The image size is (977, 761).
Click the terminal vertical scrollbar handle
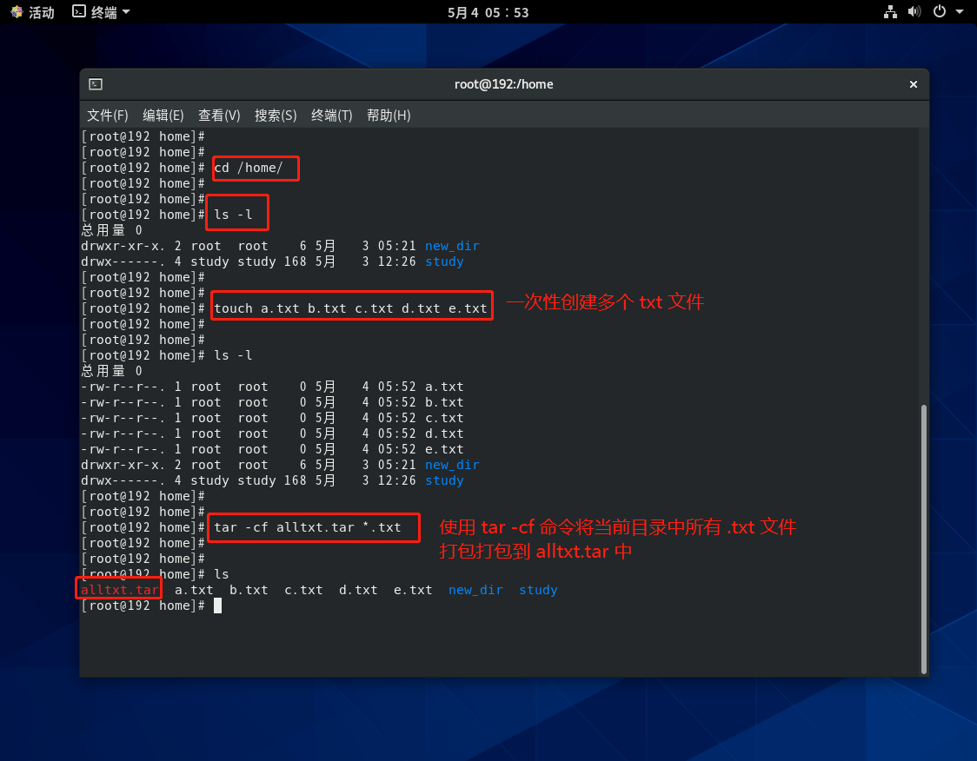coord(923,537)
